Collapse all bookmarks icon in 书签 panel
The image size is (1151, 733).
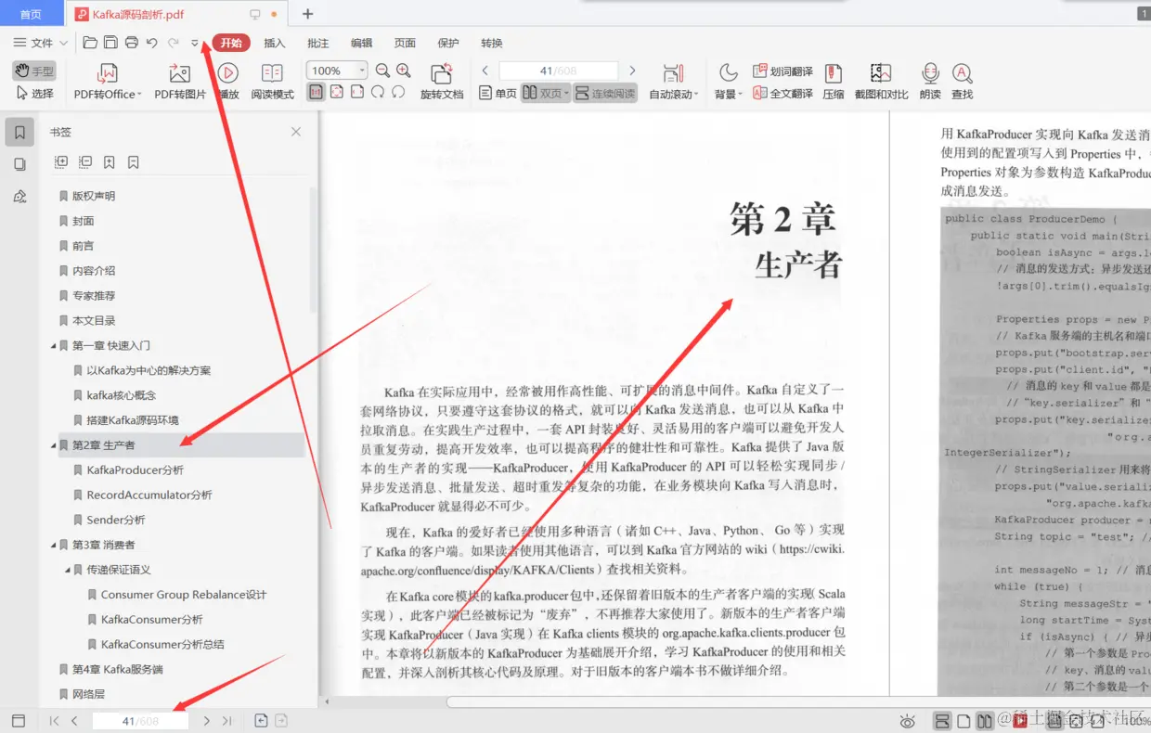85,161
